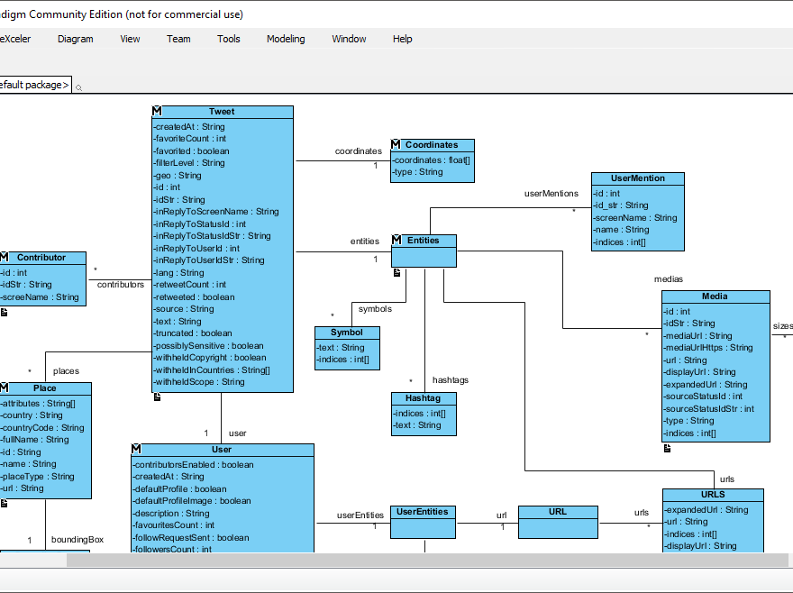This screenshot has width=793, height=593.
Task: Click the M icon on the Tweet class header
Action: point(158,111)
